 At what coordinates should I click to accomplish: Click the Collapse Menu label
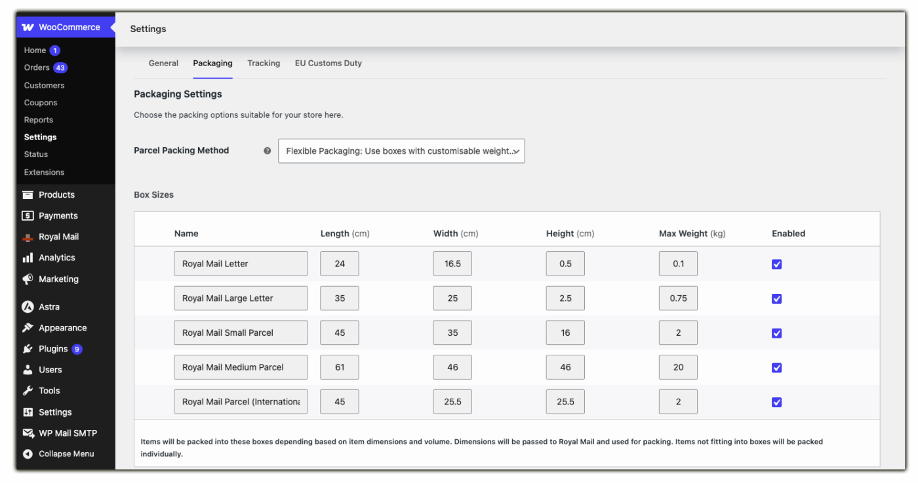click(x=66, y=454)
